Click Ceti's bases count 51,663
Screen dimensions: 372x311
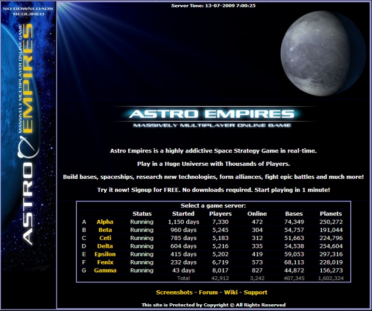coord(294,238)
